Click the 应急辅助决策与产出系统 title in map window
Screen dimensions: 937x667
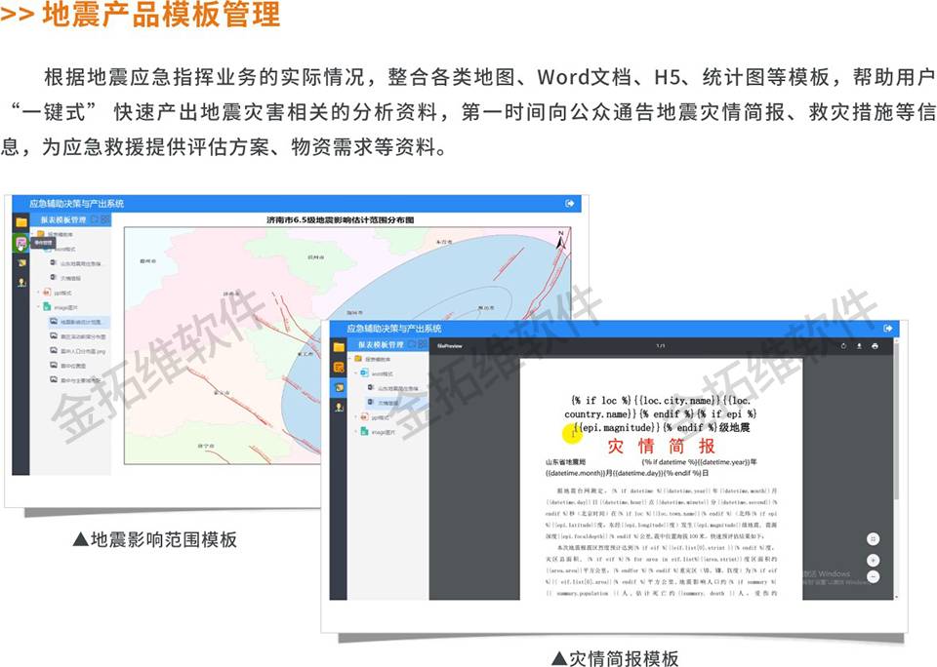[77, 204]
